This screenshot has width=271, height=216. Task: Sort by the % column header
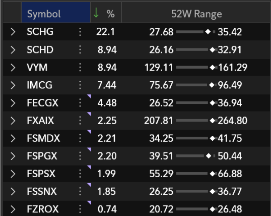pos(106,12)
